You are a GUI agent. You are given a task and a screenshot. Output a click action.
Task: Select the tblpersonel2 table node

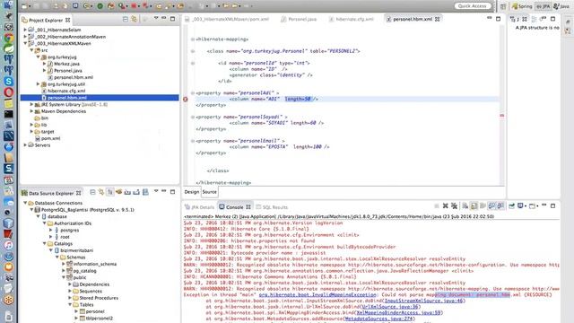click(x=99, y=319)
